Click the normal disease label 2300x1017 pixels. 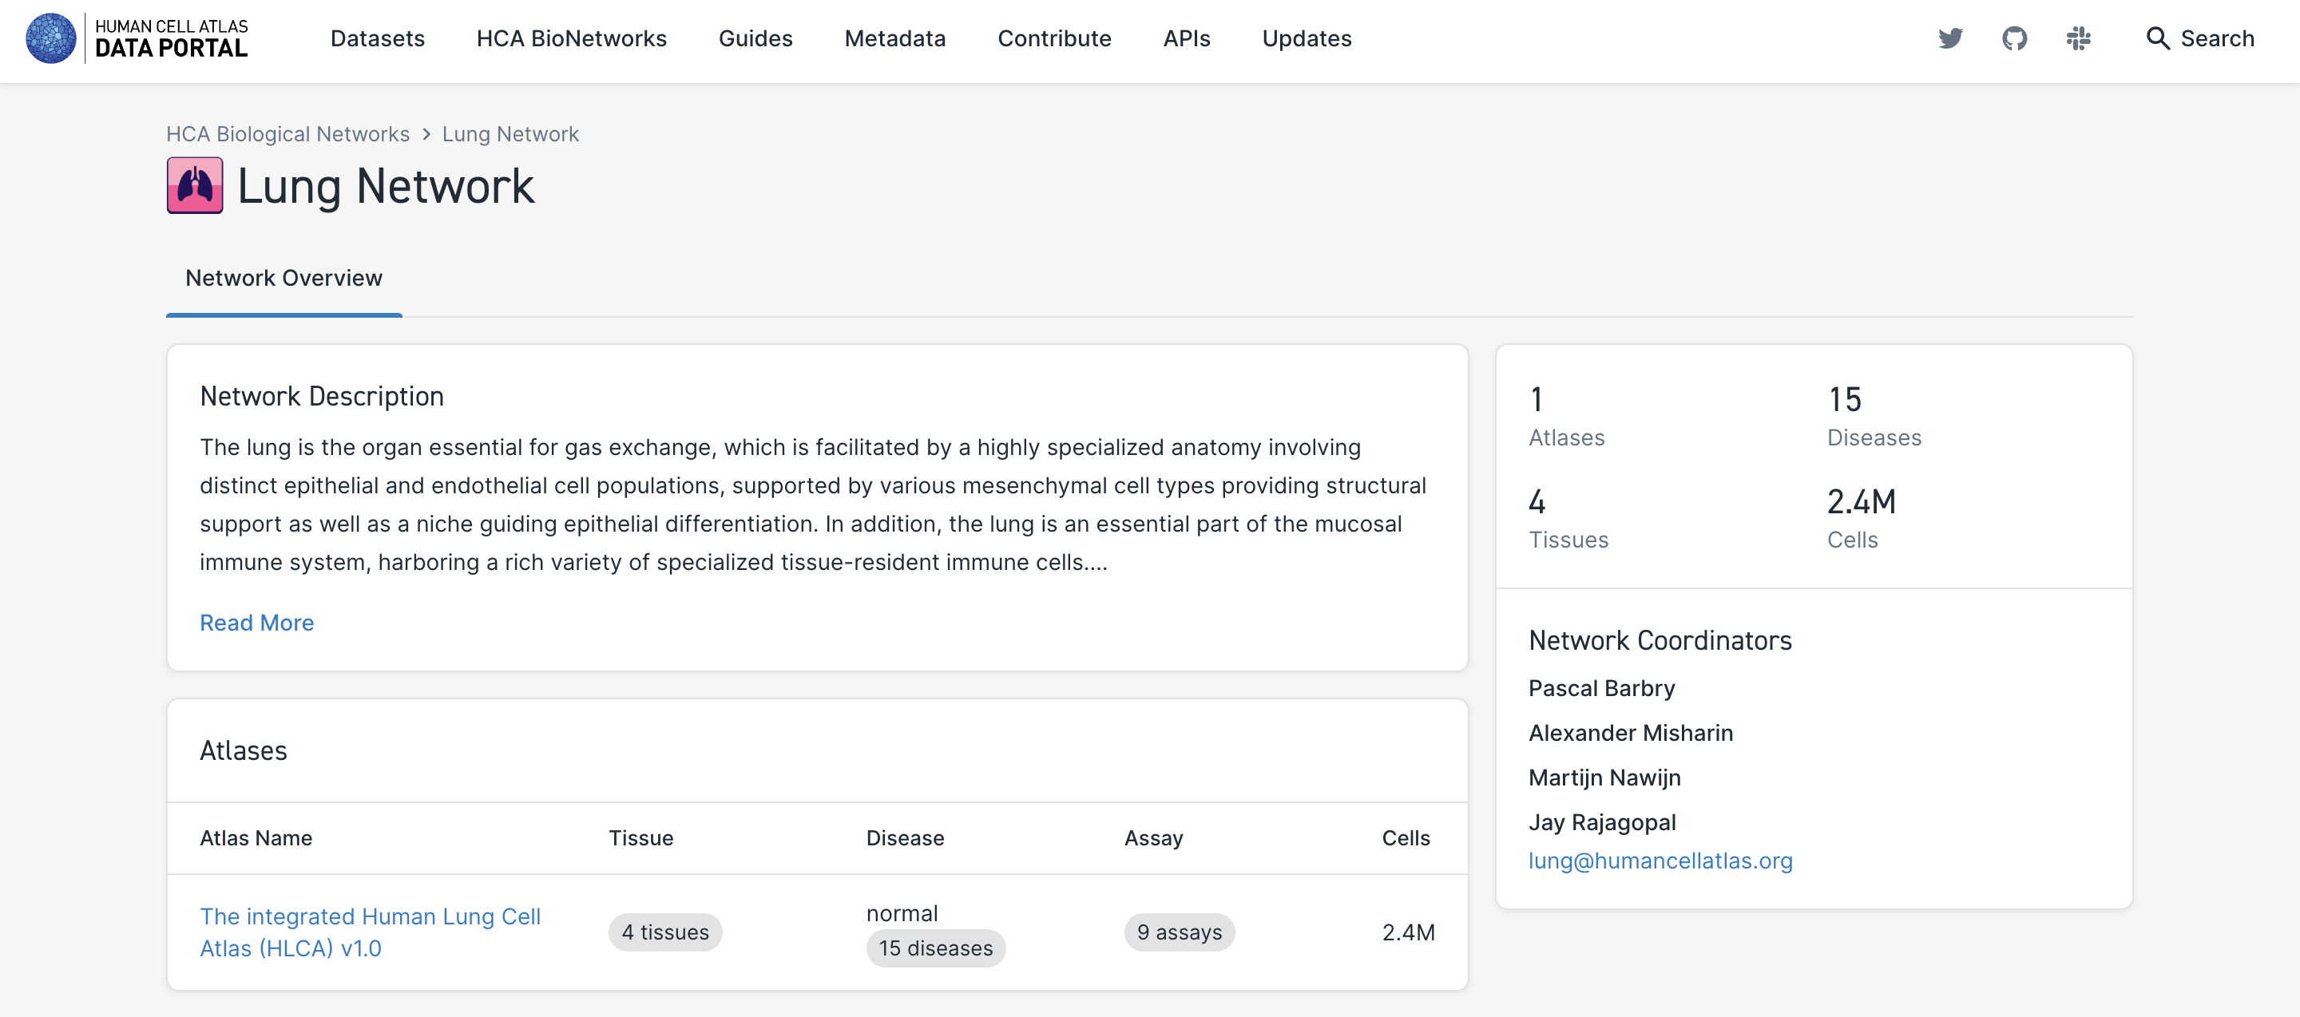[902, 913]
